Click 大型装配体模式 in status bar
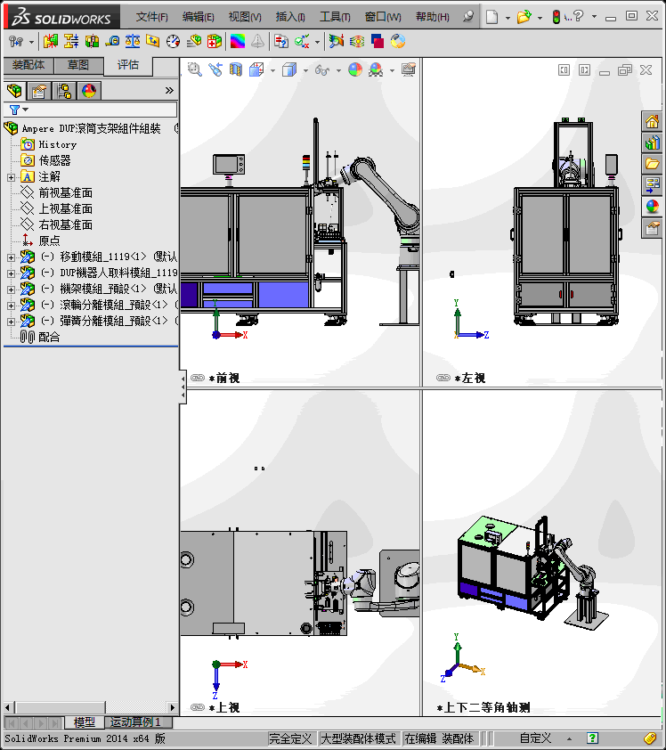Screen dimensions: 666x750 tap(358, 738)
